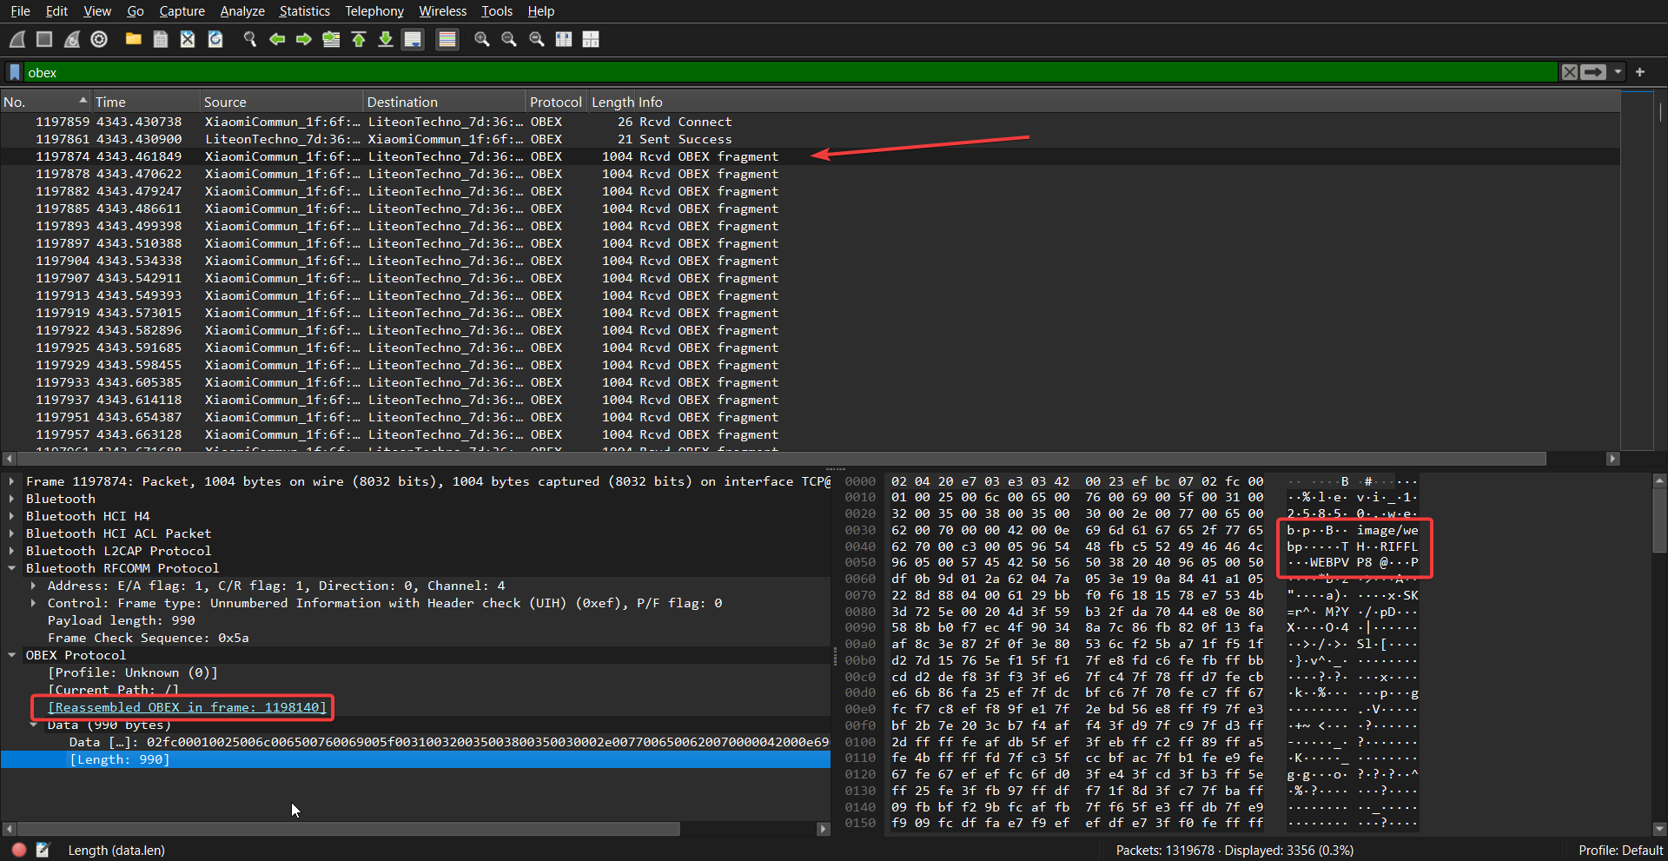The height and width of the screenshot is (861, 1668).
Task: Follow the Reassembled OBEX in frame 1198140 link
Action: (x=188, y=707)
